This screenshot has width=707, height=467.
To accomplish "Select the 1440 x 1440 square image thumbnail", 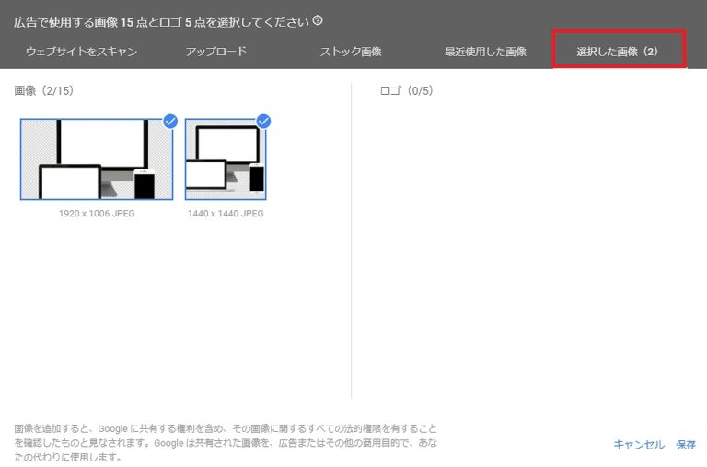I will 226,159.
